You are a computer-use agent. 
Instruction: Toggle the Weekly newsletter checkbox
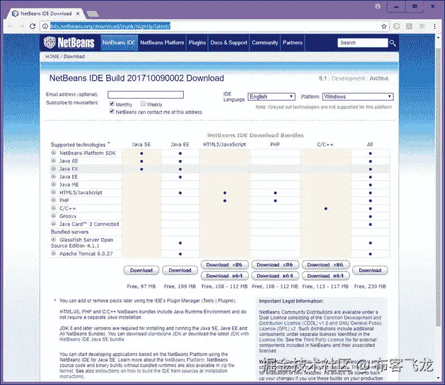pyautogui.click(x=143, y=104)
